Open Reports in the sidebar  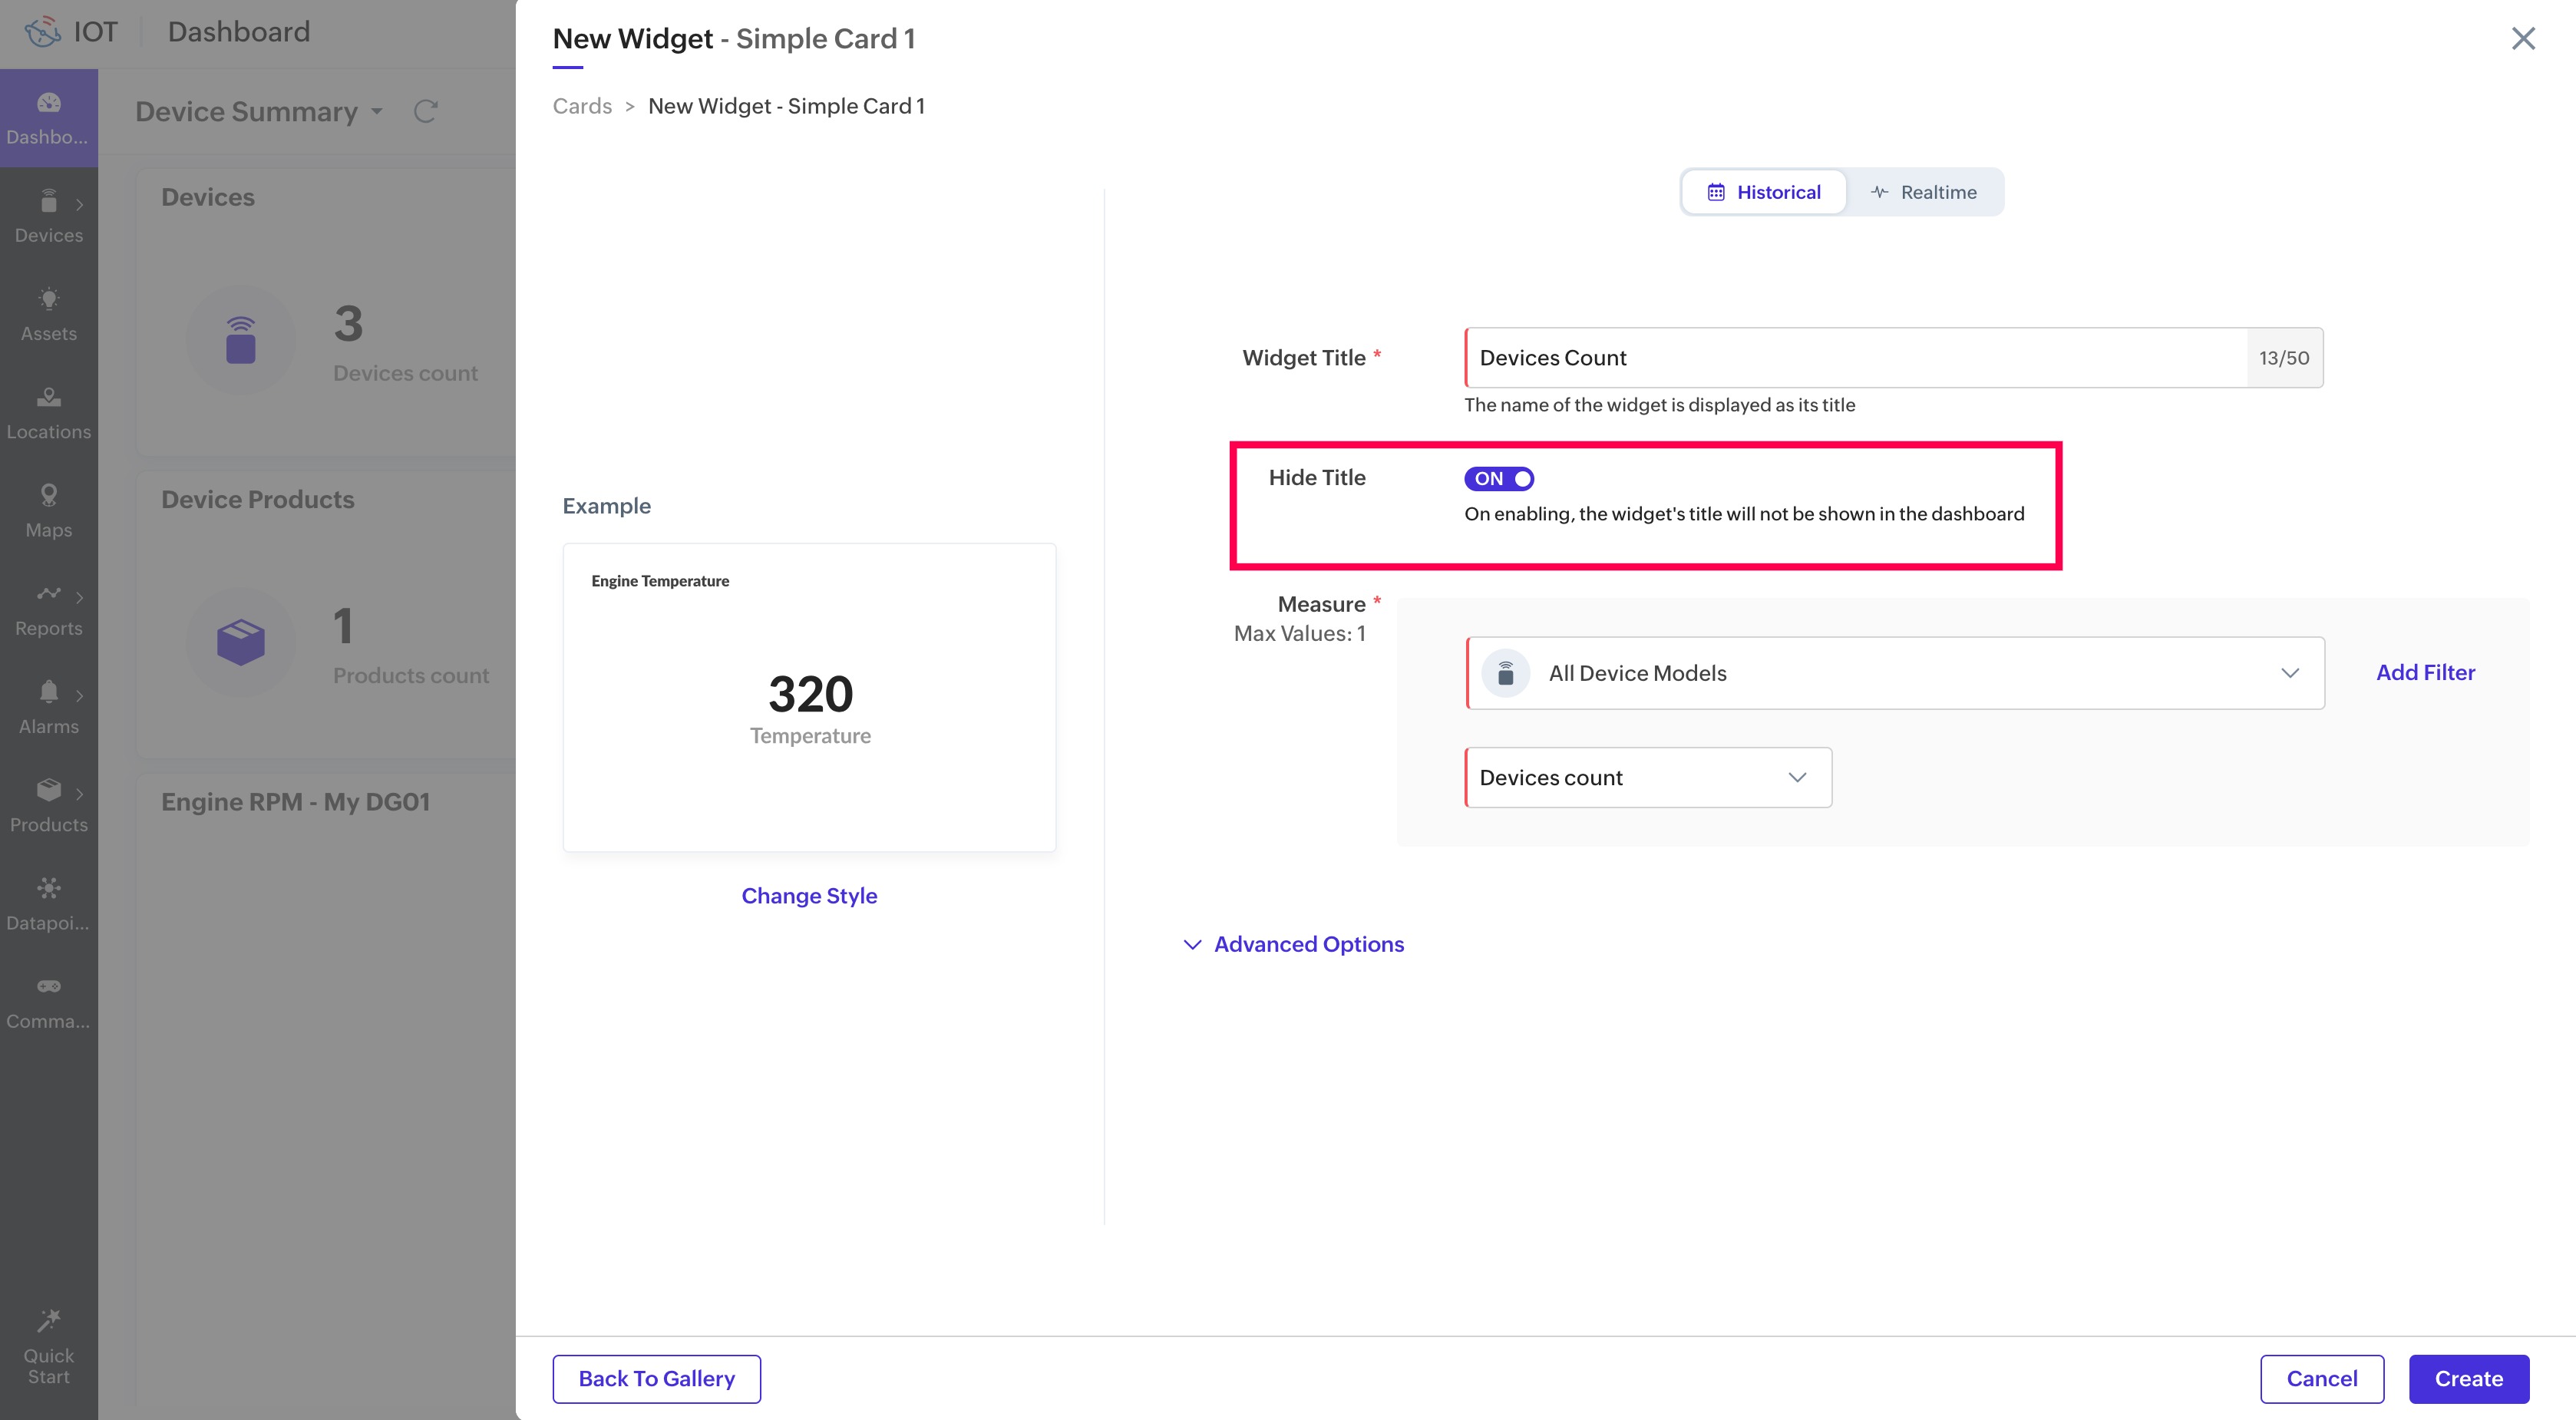(48, 594)
